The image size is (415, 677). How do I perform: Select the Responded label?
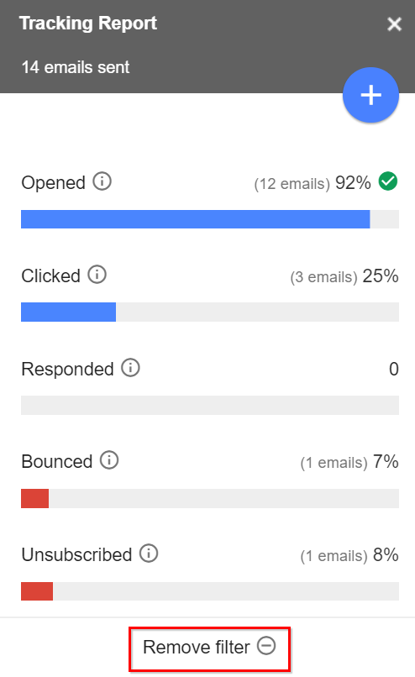tap(67, 369)
